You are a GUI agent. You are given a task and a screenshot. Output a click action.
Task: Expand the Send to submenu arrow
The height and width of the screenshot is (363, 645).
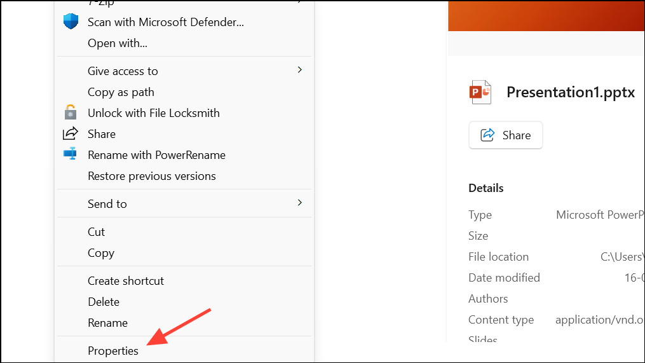[x=300, y=203]
